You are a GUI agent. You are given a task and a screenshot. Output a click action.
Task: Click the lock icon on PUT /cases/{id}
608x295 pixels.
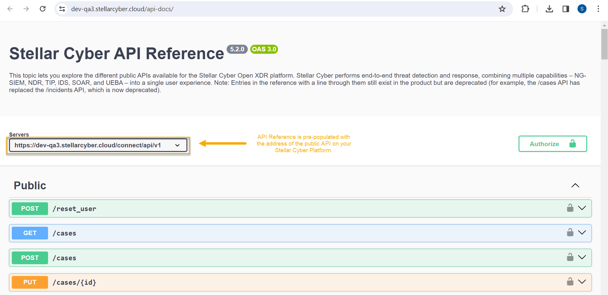[570, 282]
